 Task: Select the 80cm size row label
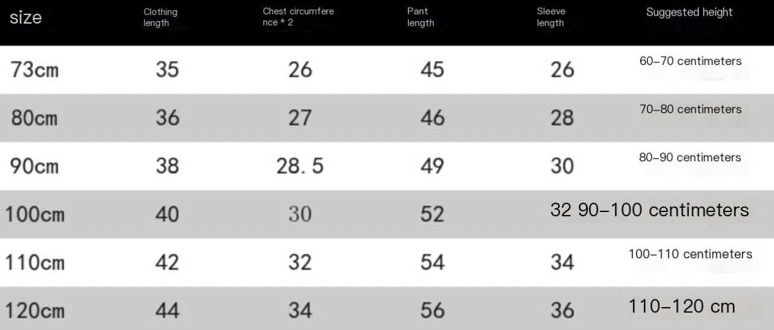(35, 118)
